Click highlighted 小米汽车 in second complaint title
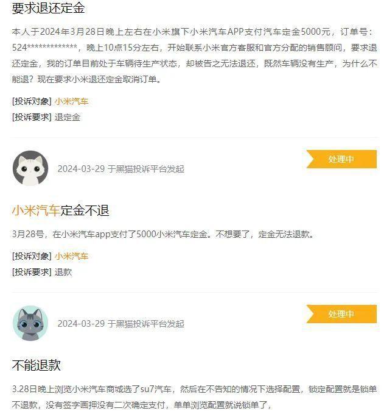The height and width of the screenshot is (411, 384). pos(36,210)
